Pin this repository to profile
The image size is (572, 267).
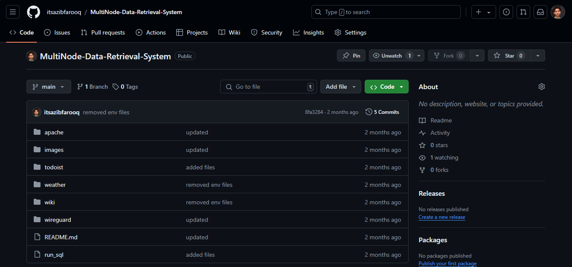(x=351, y=56)
